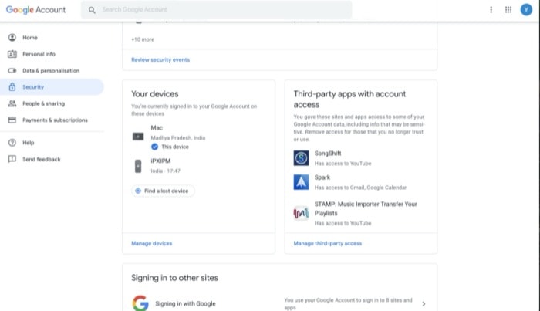Open the profile avatar Y
The width and height of the screenshot is (540, 311).
click(x=526, y=9)
